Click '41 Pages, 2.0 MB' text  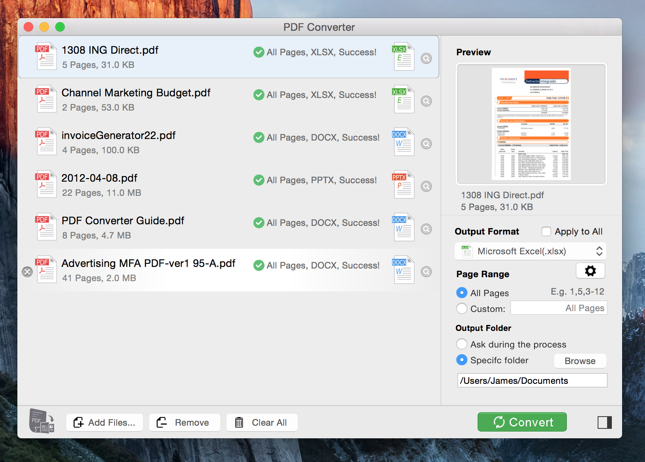(99, 278)
